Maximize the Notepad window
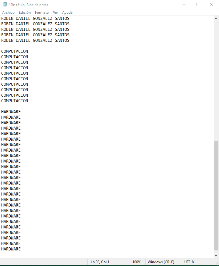The width and height of the screenshot is (219, 266). pos(198,5)
